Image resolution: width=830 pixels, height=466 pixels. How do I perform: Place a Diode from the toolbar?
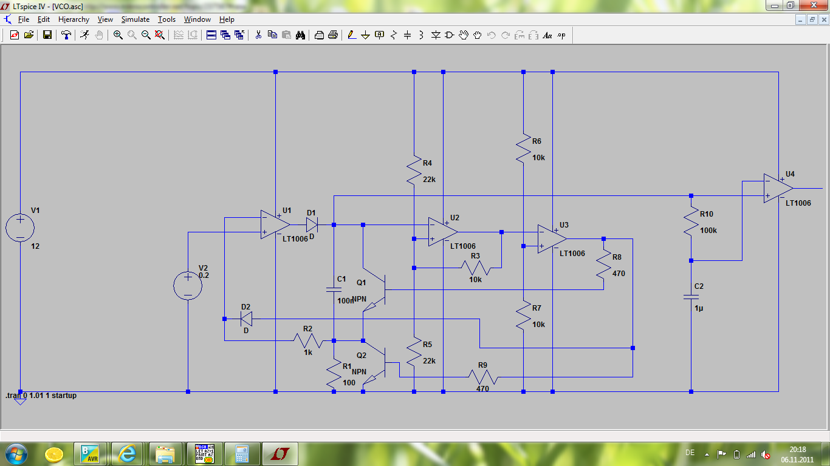[436, 35]
